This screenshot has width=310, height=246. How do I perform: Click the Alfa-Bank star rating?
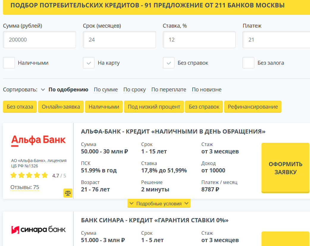point(29,175)
